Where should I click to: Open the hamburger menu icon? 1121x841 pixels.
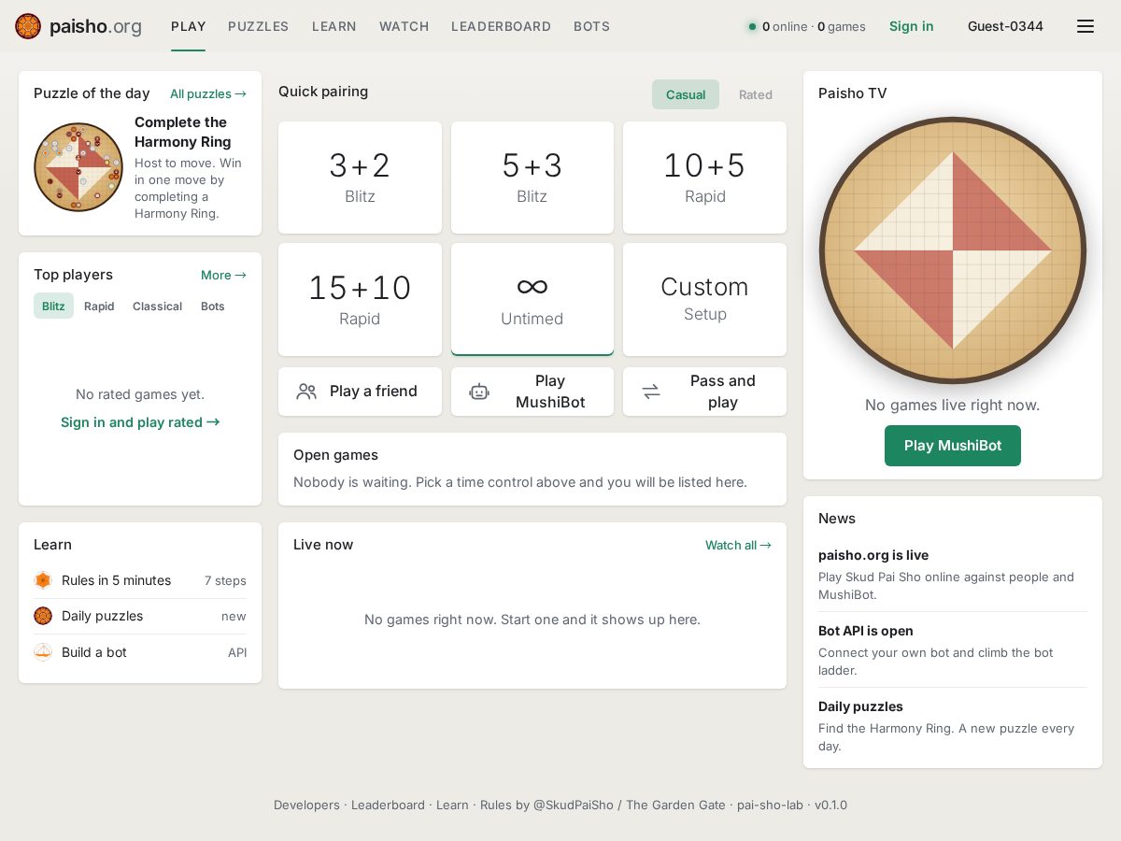click(1086, 26)
